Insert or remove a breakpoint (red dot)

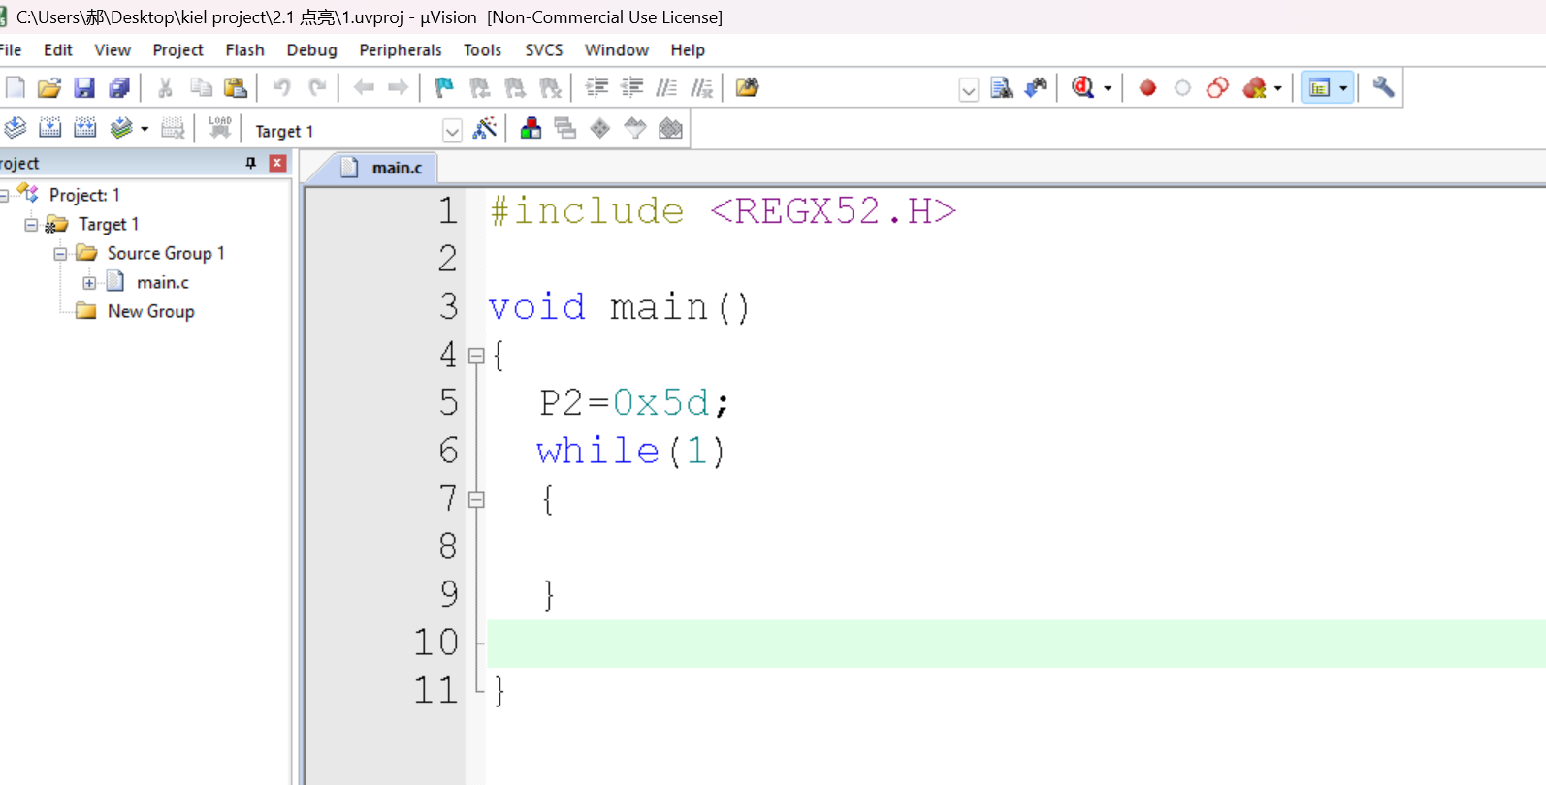pyautogui.click(x=1147, y=88)
